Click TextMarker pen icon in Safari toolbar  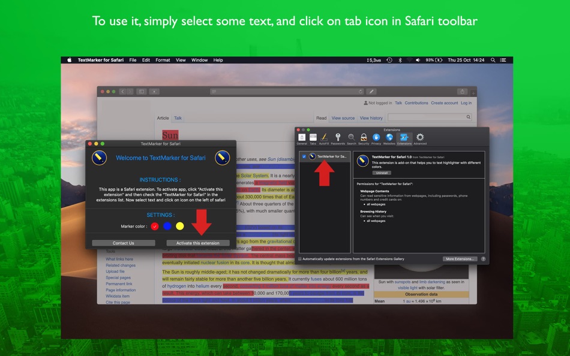(371, 92)
